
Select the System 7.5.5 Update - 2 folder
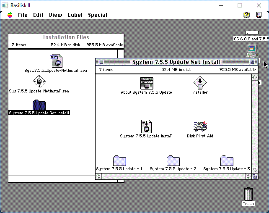click(173, 161)
